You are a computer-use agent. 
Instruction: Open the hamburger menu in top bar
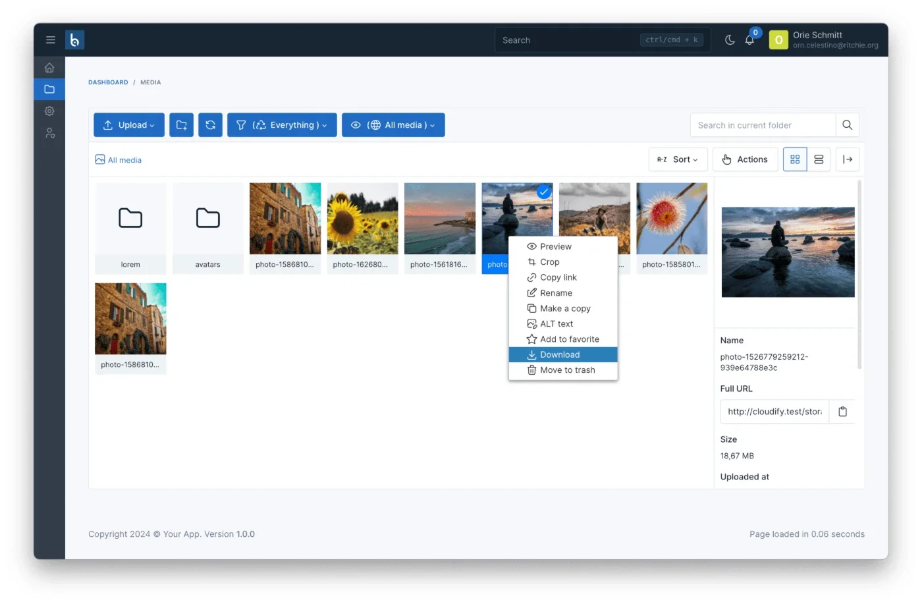point(50,40)
